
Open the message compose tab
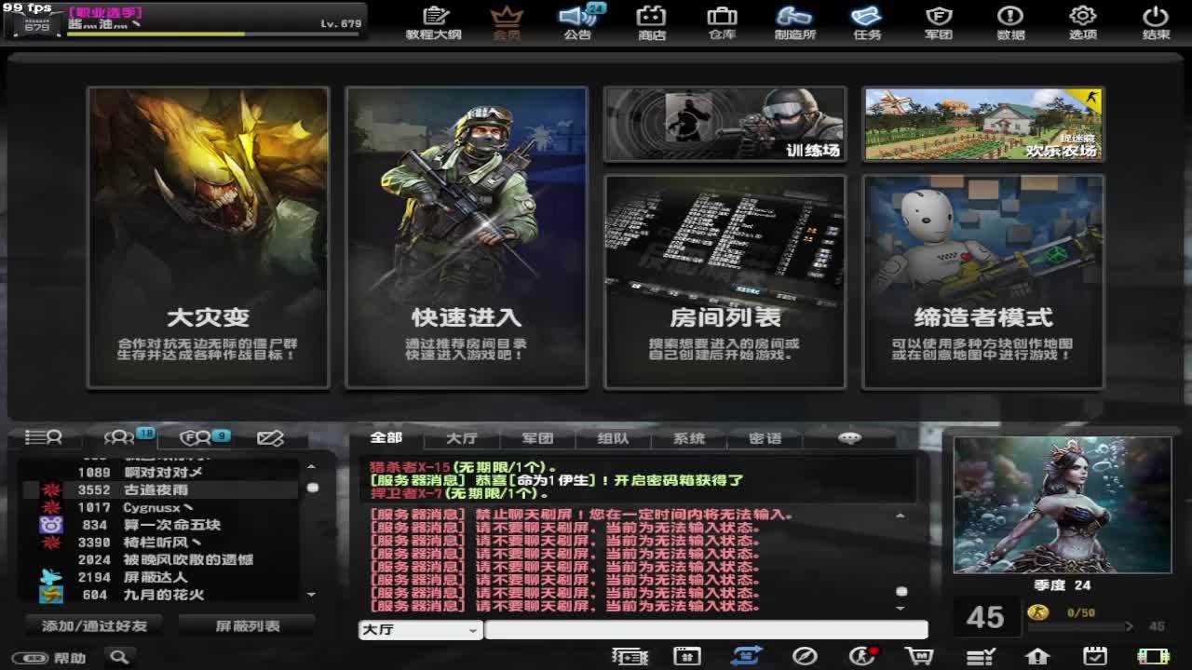click(270, 436)
